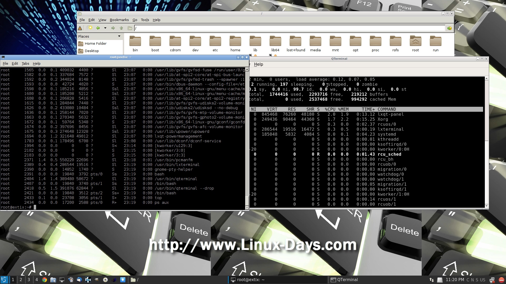
Task: Select the etc folder
Action: pyautogui.click(x=215, y=44)
